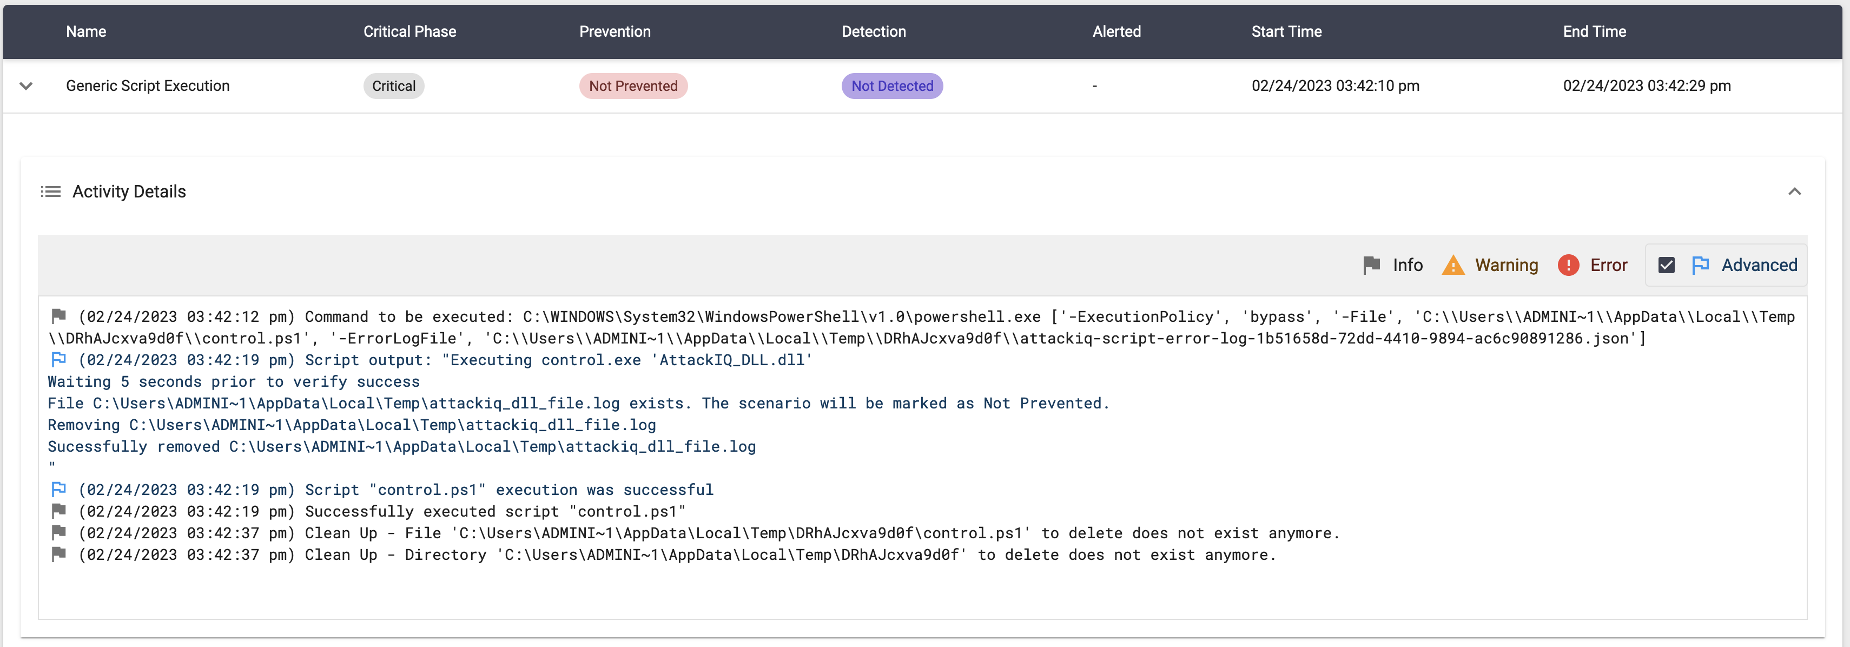Click blue flag beside 'Script output' log entry

point(59,359)
